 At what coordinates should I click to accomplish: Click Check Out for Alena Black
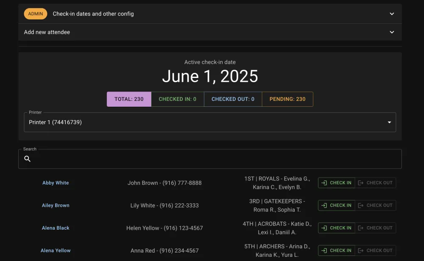(375, 228)
